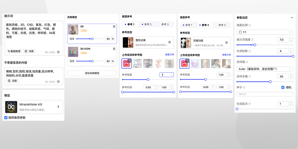The width and height of the screenshot is (298, 149).
Task: Collapse the 参数设定 panel chevron
Action: [x=292, y=18]
